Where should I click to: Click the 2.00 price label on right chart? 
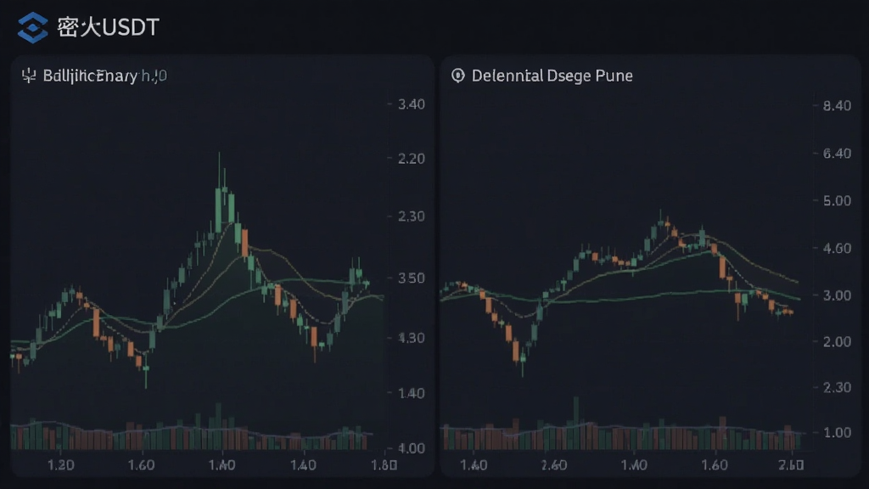(837, 341)
